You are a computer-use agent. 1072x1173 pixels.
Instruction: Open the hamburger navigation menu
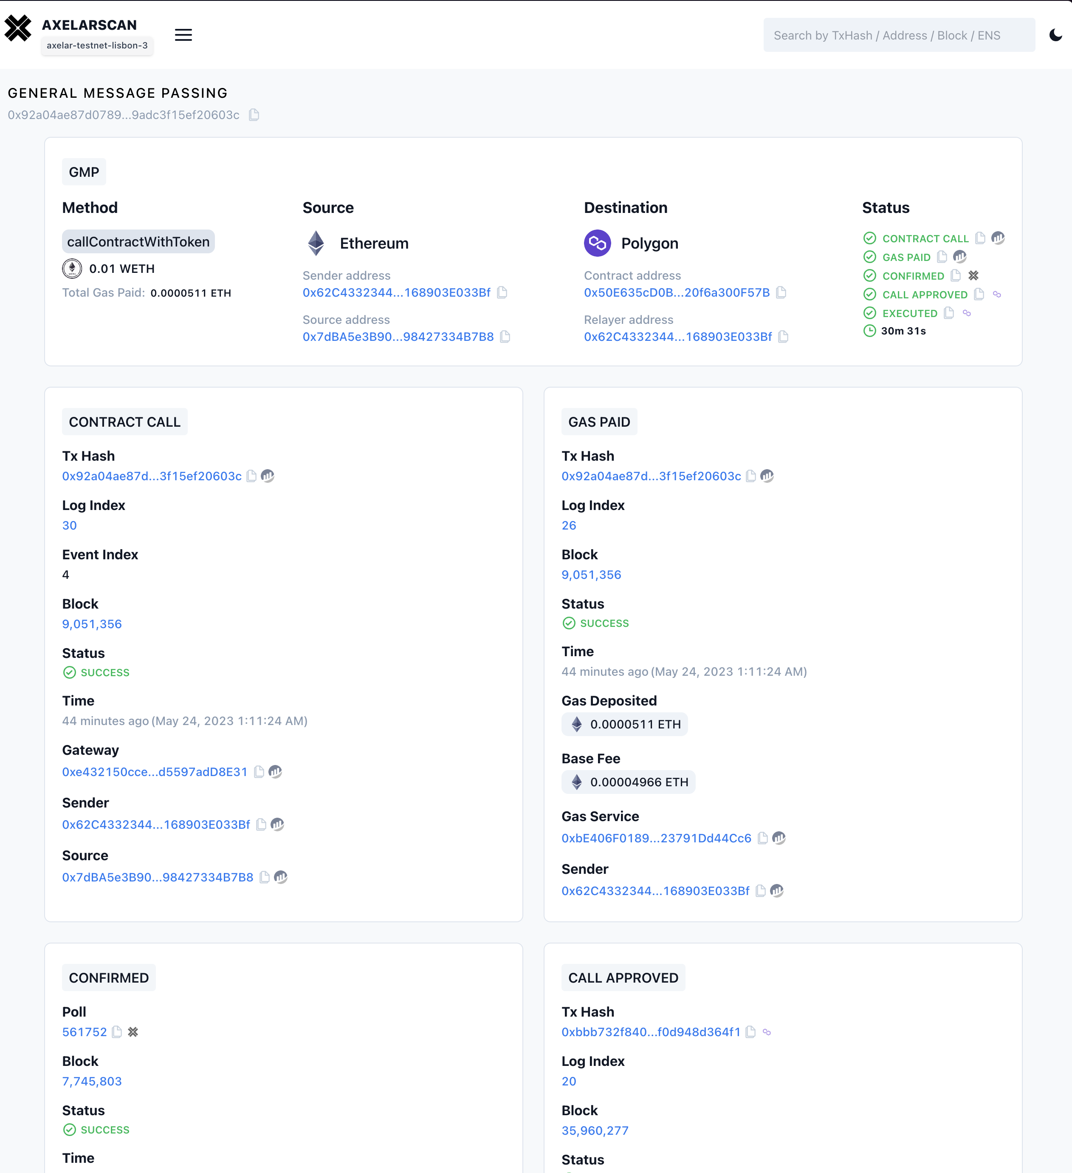pos(183,35)
